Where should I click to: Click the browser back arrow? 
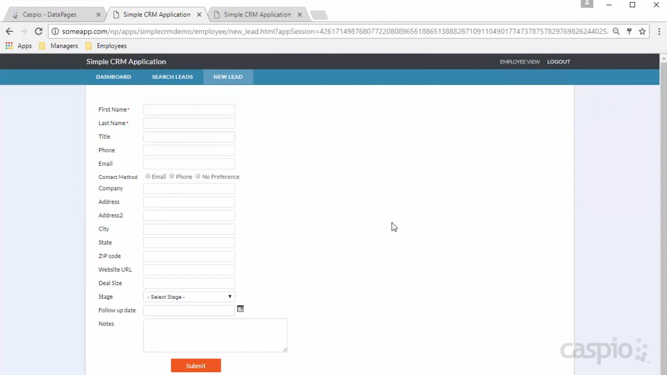point(9,31)
